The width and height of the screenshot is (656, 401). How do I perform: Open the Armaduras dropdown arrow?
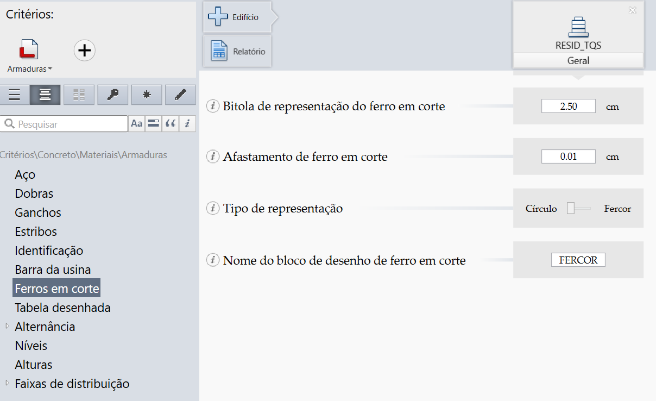pos(51,68)
